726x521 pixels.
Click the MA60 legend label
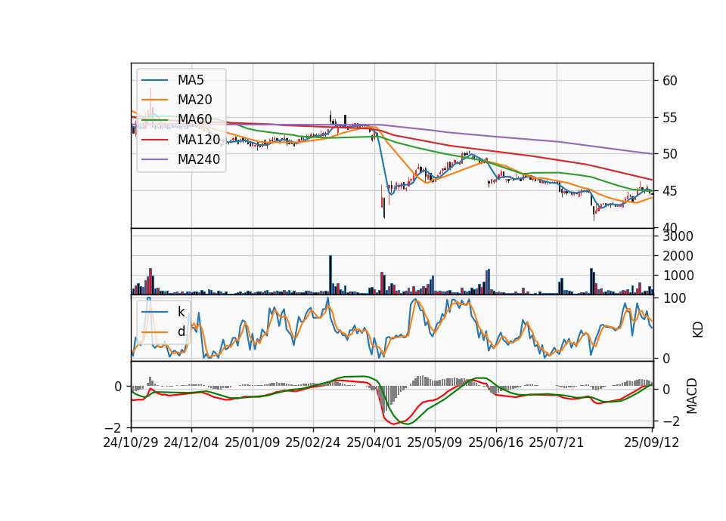[194, 119]
